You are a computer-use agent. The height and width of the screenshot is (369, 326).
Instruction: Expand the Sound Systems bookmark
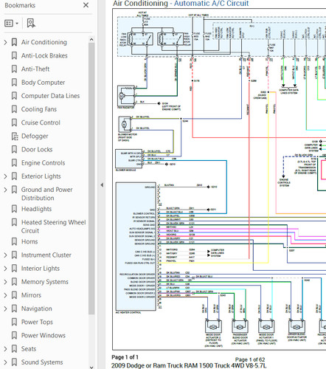[x=5, y=362]
